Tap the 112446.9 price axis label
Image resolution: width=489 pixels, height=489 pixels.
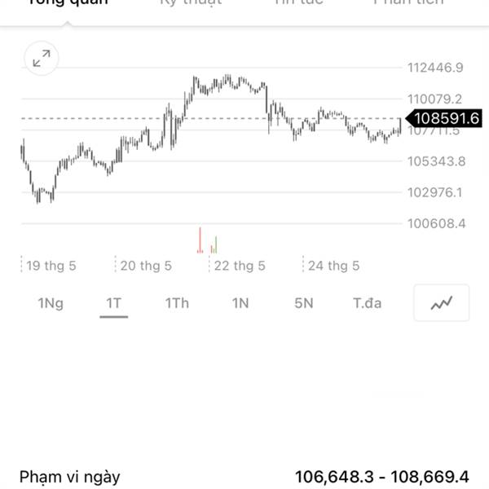click(435, 68)
